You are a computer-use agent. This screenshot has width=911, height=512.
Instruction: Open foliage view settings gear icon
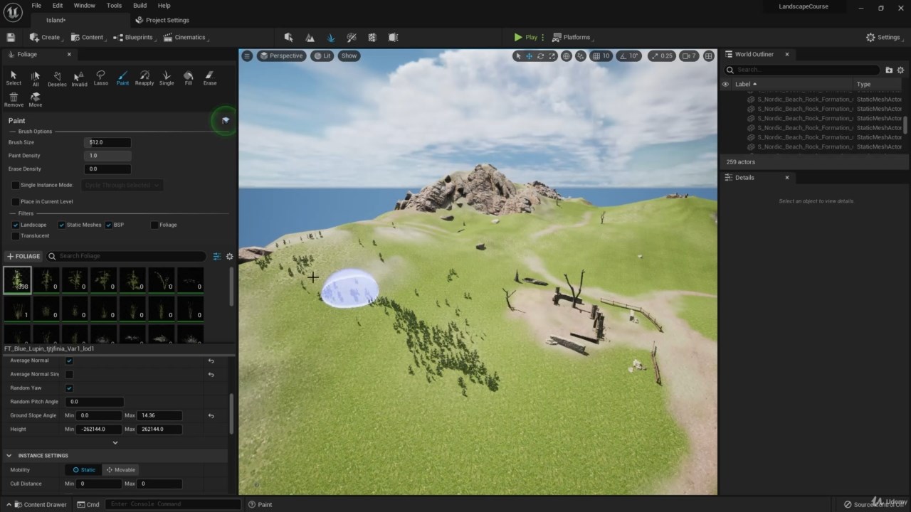pos(229,256)
